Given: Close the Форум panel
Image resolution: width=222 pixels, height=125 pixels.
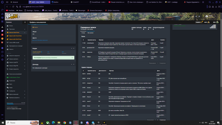Looking at the screenshot, I should coord(74,49).
